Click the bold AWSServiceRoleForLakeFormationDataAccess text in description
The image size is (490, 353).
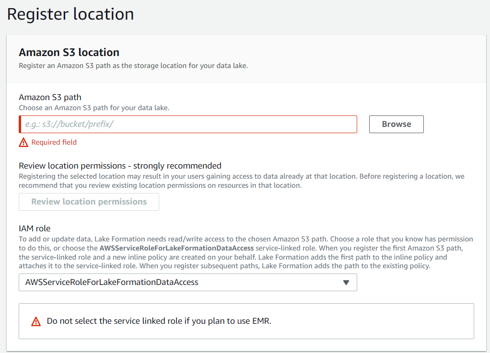coord(176,248)
